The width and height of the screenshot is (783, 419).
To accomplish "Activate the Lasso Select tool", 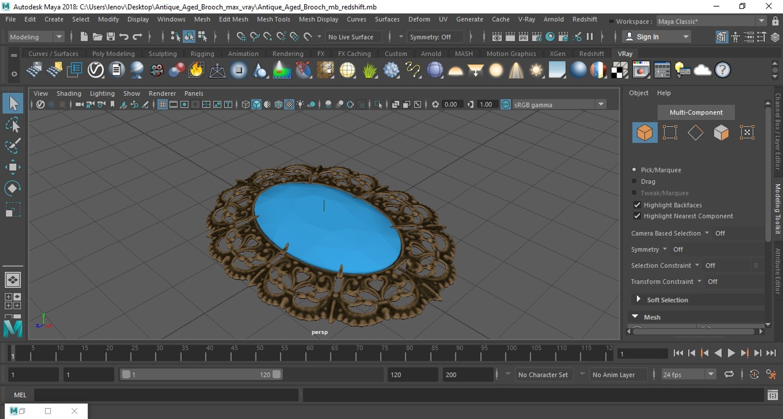I will tap(13, 125).
